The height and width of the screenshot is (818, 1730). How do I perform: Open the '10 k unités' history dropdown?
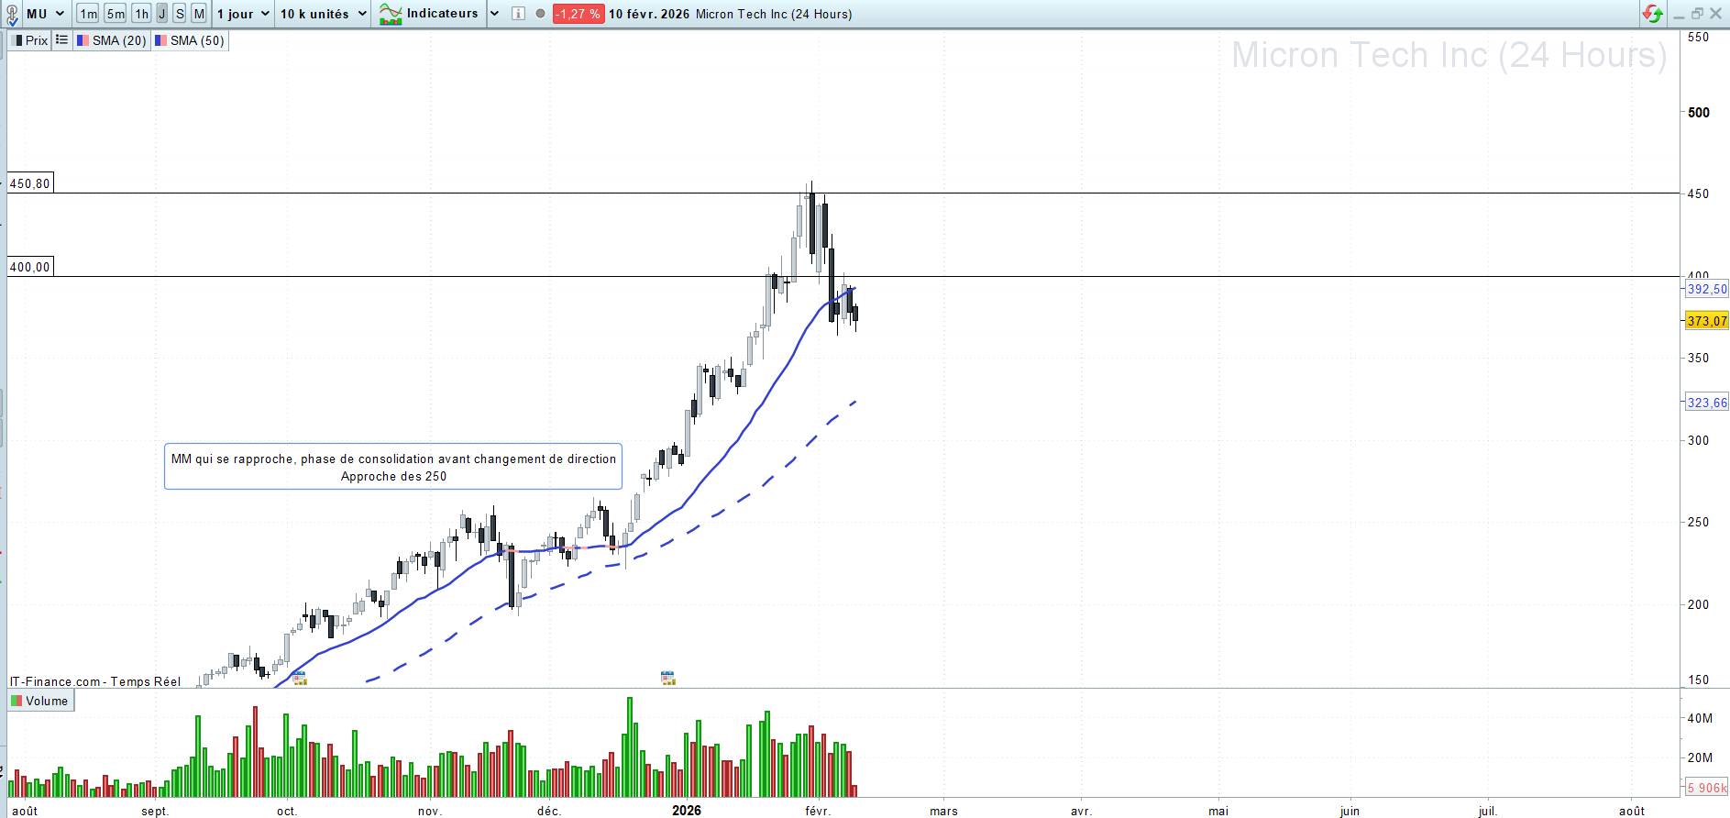click(x=323, y=14)
